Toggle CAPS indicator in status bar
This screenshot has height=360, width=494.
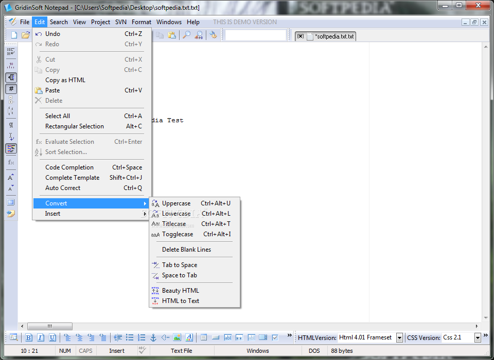(85, 351)
